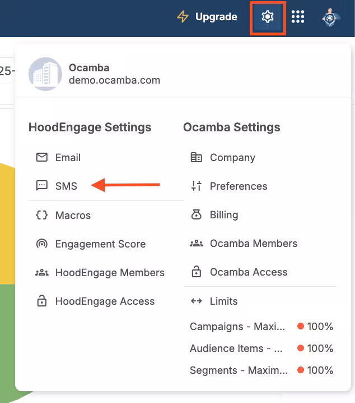The image size is (355, 403).
Task: Click the Company building icon
Action: 196,158
